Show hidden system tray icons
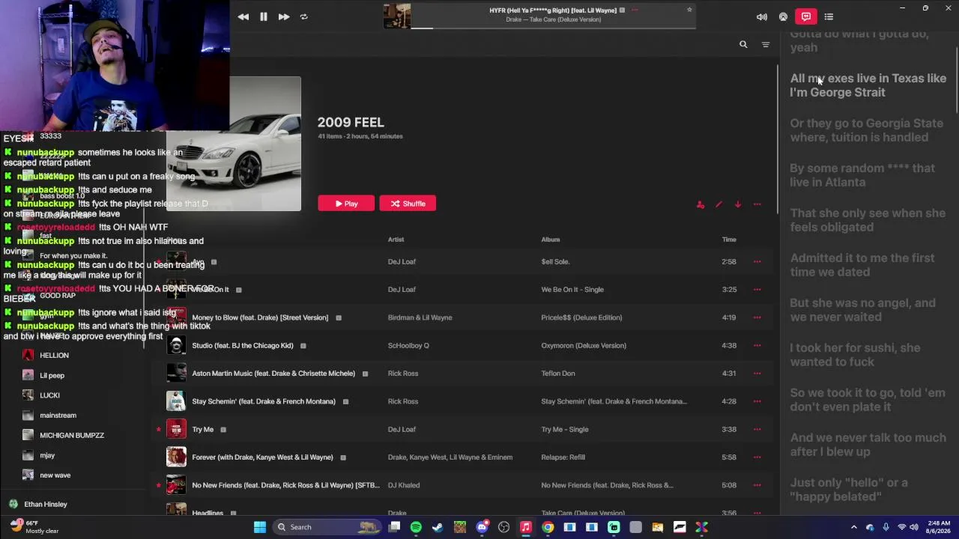 click(853, 527)
